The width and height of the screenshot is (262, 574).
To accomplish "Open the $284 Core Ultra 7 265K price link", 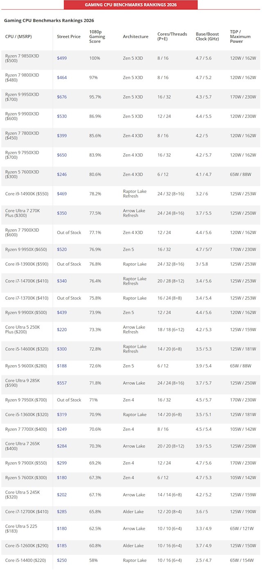I will tap(62, 446).
